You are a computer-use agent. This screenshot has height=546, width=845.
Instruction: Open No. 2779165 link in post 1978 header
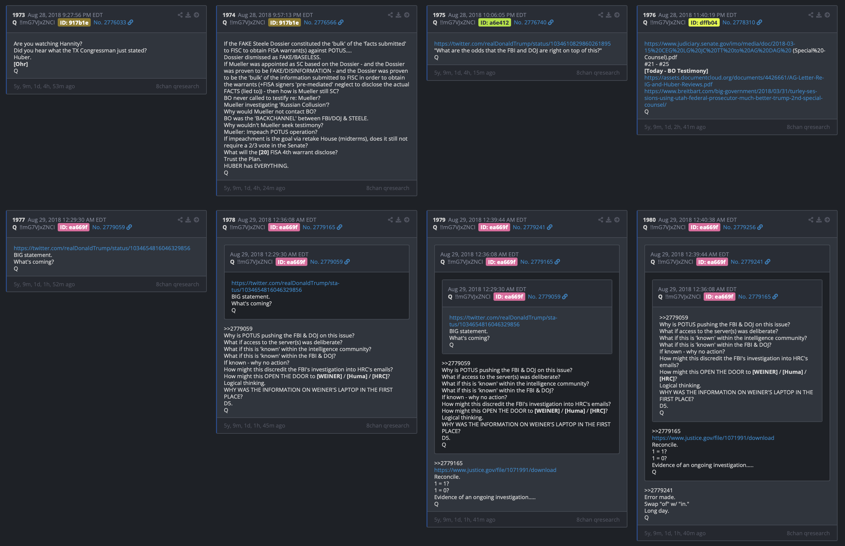(x=323, y=227)
